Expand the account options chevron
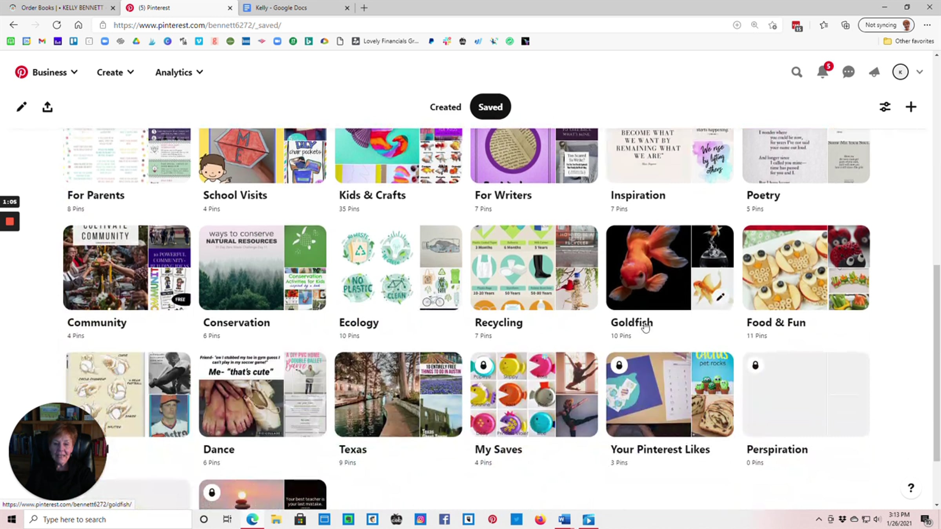The image size is (941, 529). 919,72
